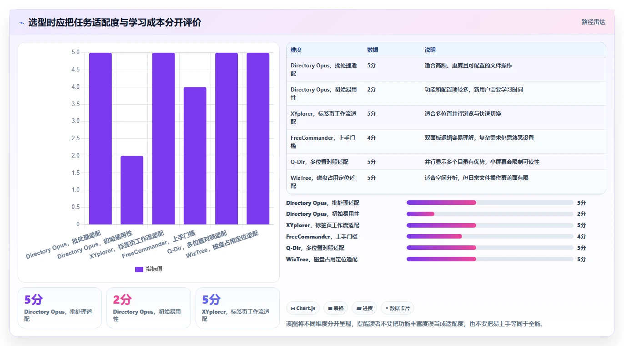Image resolution: width=624 pixels, height=346 pixels.
Task: Click the 4分 value in the FreeCommander table row
Action: (372, 138)
